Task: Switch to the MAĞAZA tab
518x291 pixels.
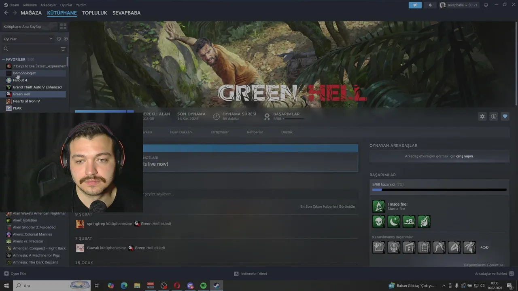Action: pyautogui.click(x=31, y=13)
